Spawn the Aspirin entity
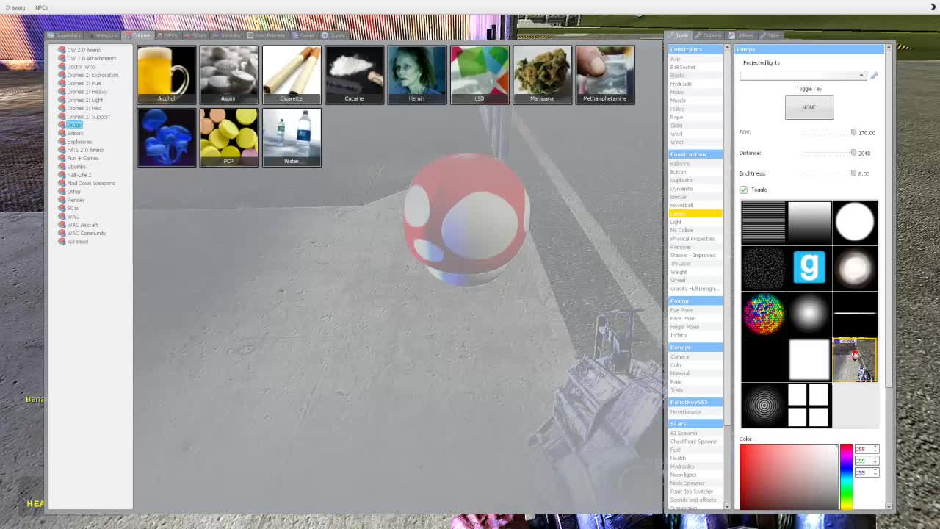The image size is (940, 529). point(228,74)
